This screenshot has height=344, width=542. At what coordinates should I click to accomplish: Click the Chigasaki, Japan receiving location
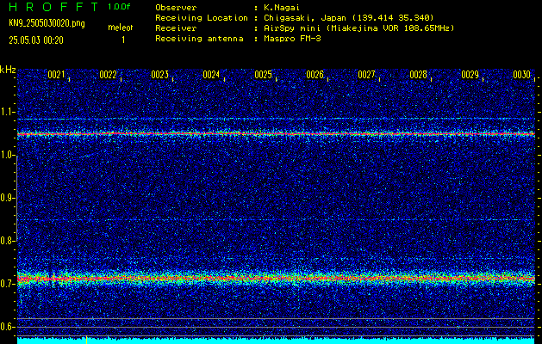(349, 17)
